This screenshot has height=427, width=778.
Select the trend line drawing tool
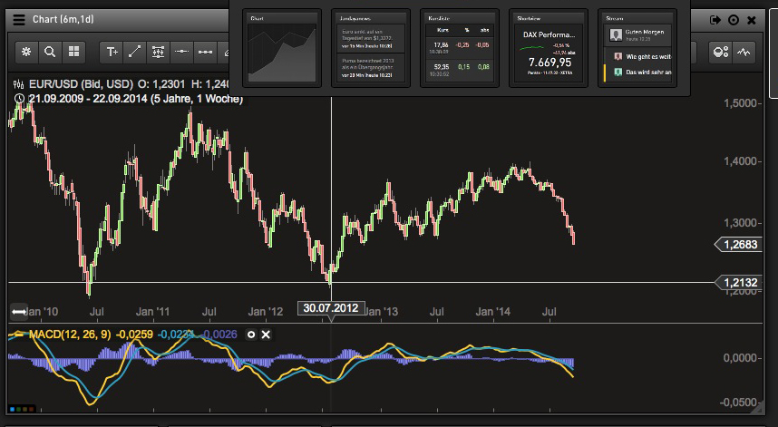click(134, 52)
